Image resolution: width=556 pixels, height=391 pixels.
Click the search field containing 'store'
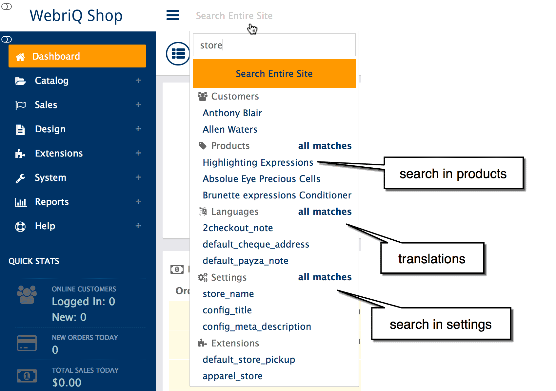pos(274,45)
